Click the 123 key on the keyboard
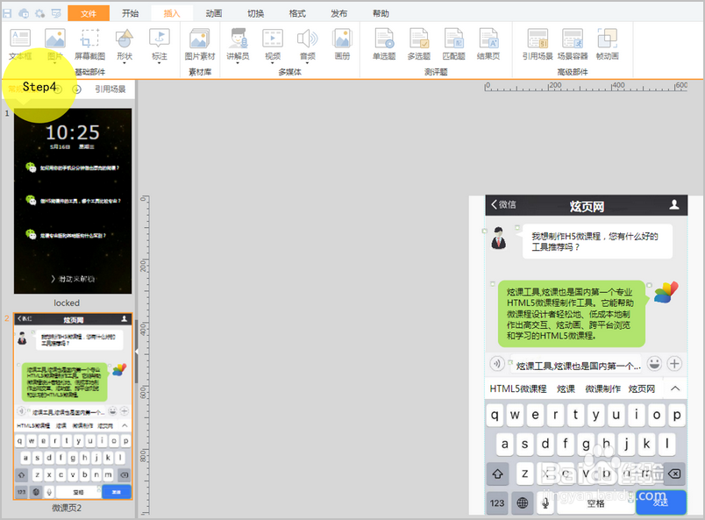 point(497,502)
